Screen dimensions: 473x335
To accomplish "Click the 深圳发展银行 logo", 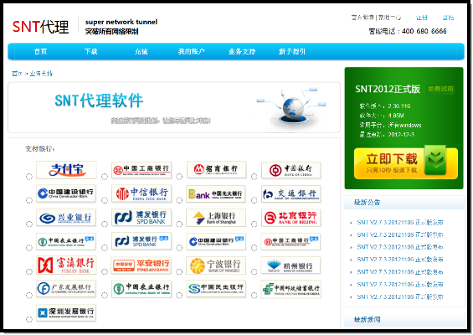I will pyautogui.click(x=66, y=312).
